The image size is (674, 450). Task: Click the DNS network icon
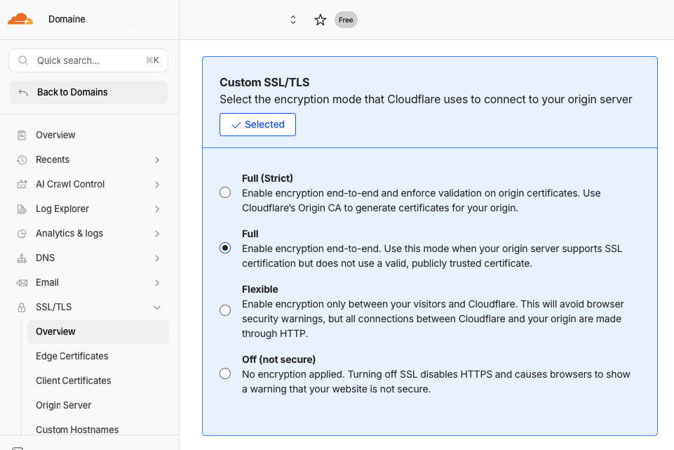click(x=22, y=258)
